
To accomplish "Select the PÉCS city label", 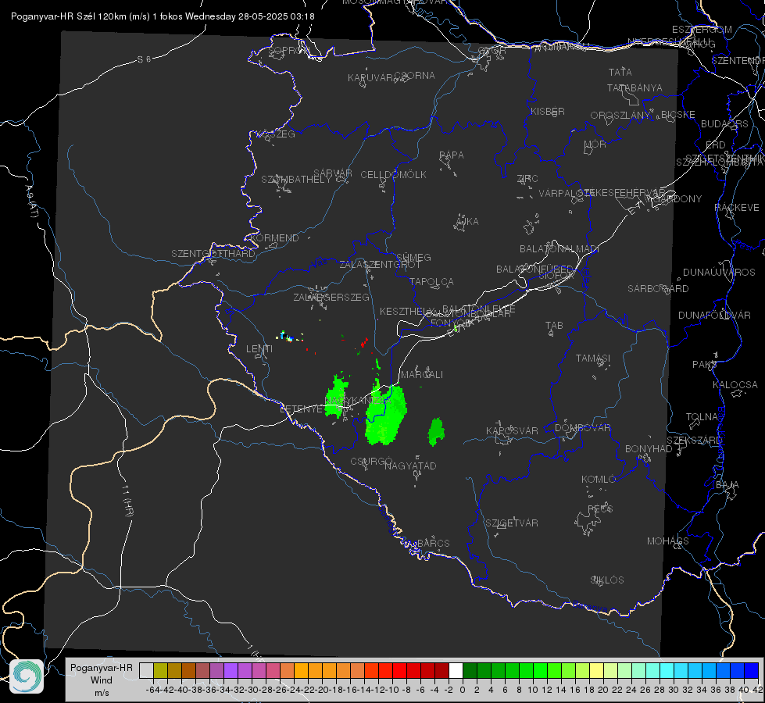I will [599, 509].
